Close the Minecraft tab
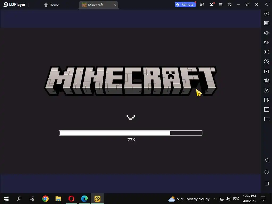272x204 pixels. (115, 5)
